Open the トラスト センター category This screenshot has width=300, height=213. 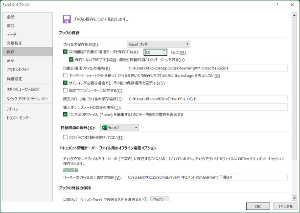27,118
